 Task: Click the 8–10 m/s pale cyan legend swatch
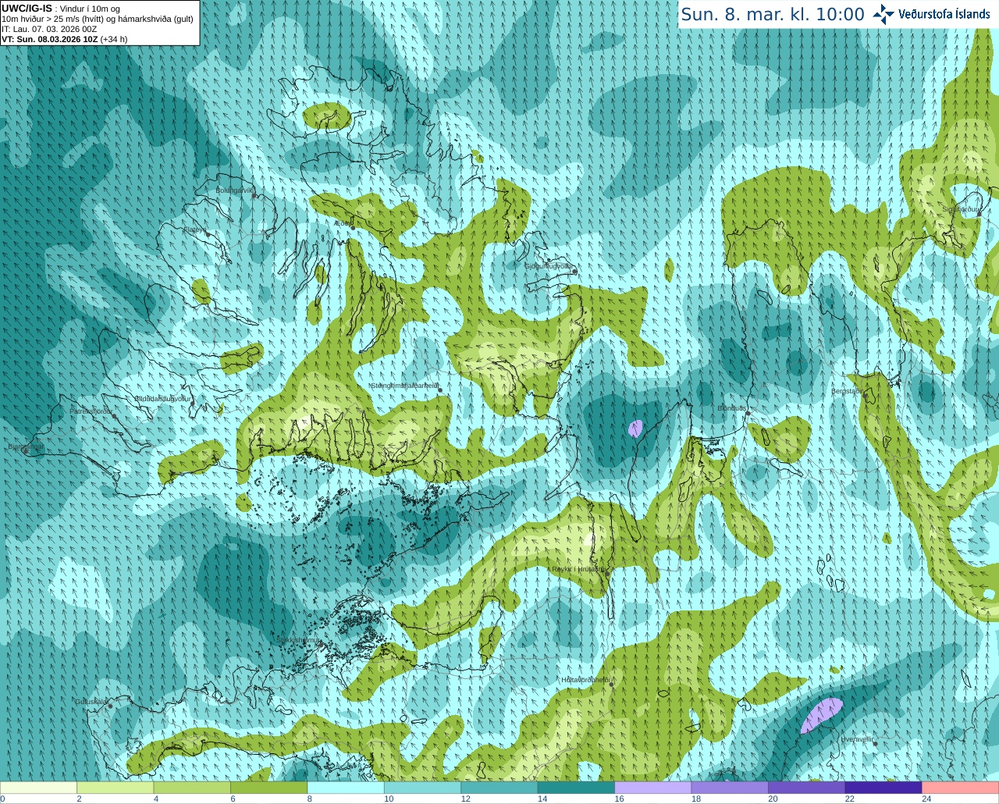[x=346, y=788]
